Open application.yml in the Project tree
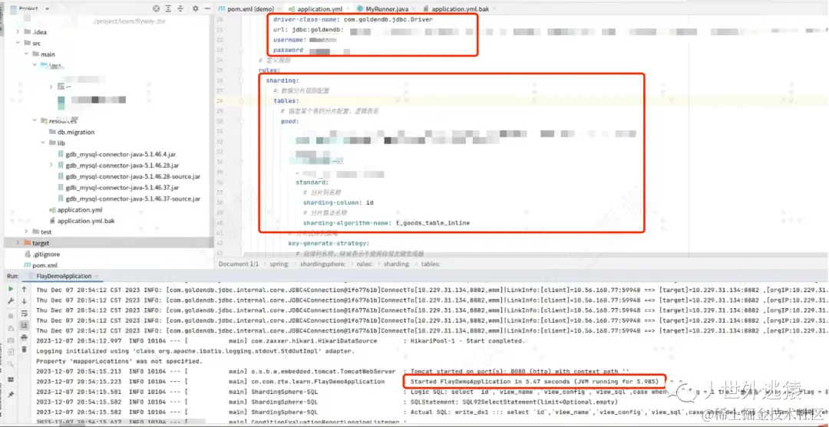 coord(75,210)
